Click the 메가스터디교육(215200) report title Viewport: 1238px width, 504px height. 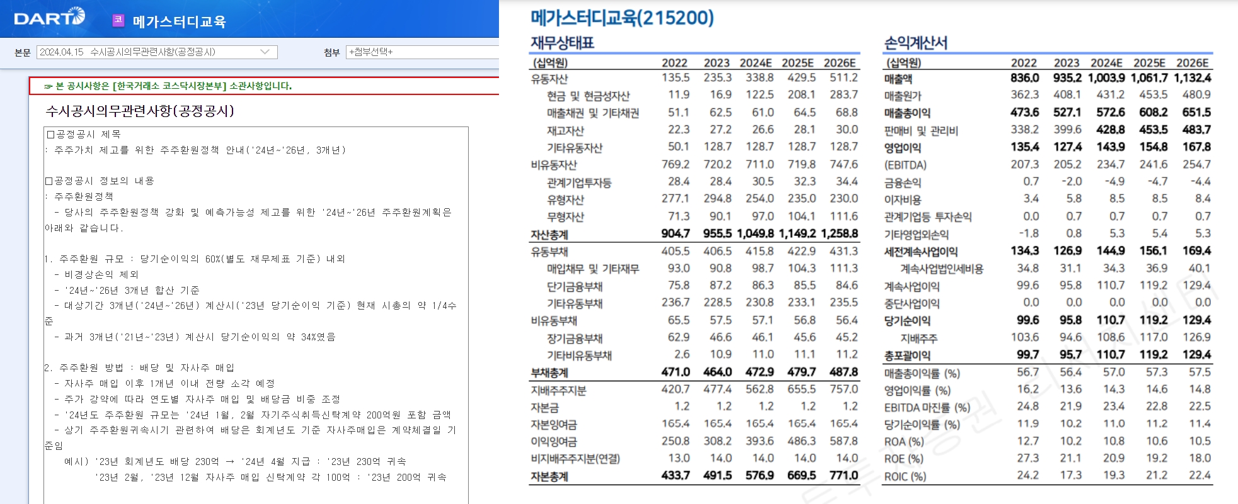coord(622,18)
